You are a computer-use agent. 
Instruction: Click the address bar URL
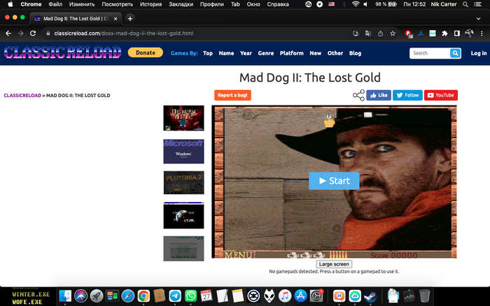[124, 34]
